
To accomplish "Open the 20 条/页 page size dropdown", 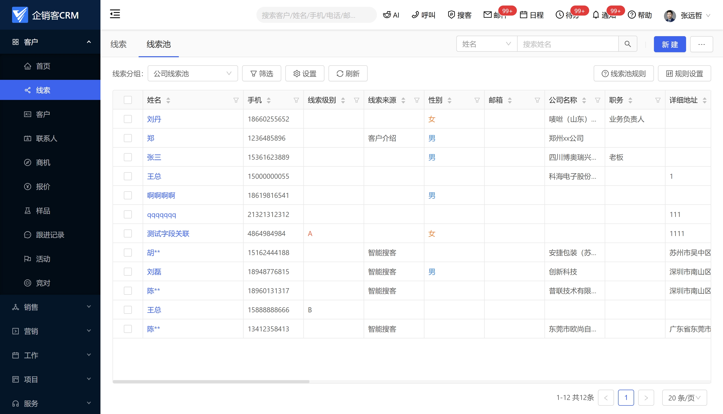I will click(x=684, y=397).
